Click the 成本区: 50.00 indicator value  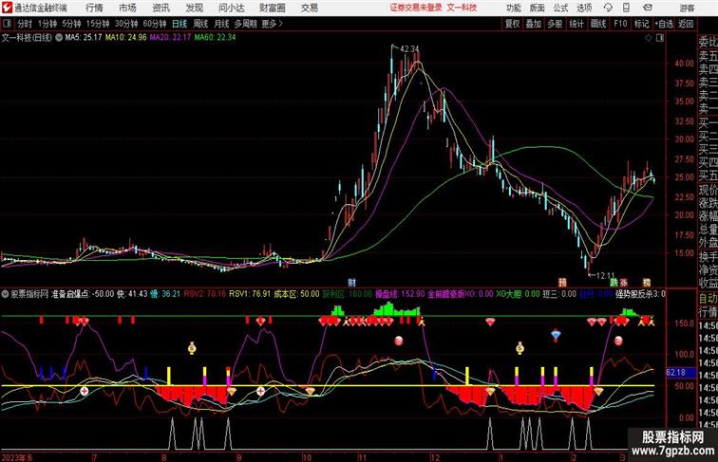[296, 294]
